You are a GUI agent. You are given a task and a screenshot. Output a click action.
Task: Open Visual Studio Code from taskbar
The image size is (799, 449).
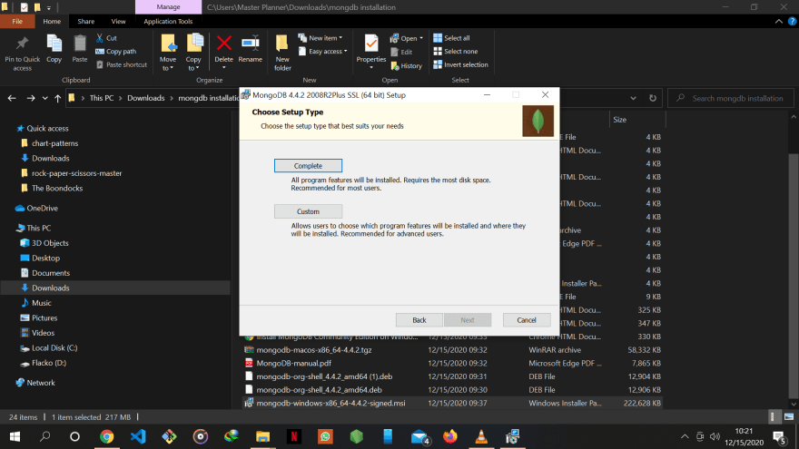pos(138,436)
